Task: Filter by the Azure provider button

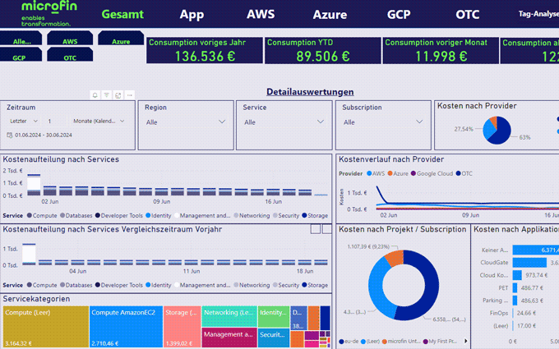Action: (121, 39)
